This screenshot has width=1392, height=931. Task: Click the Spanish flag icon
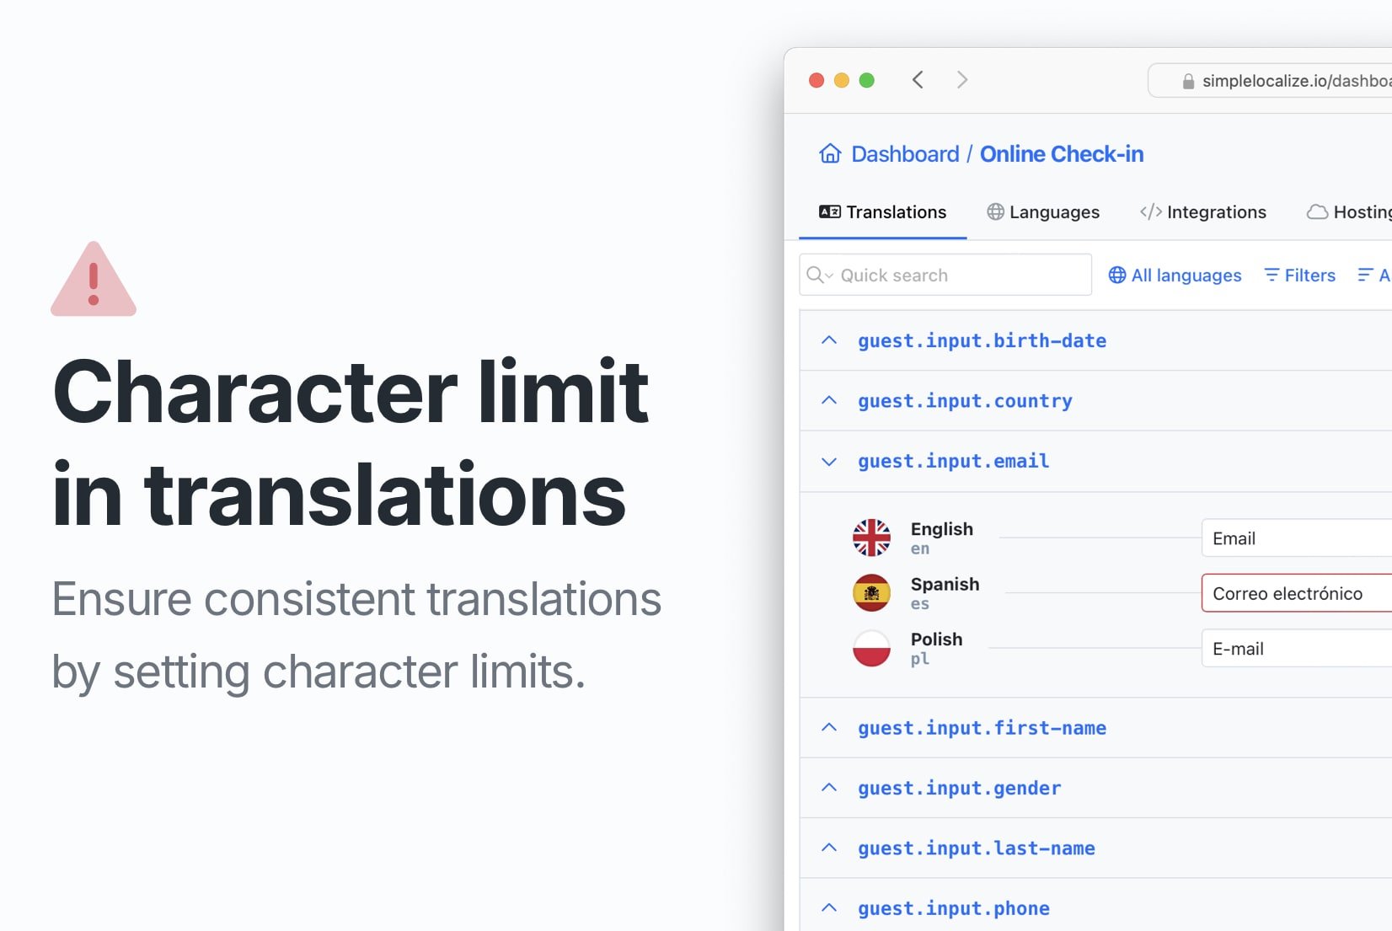click(871, 593)
